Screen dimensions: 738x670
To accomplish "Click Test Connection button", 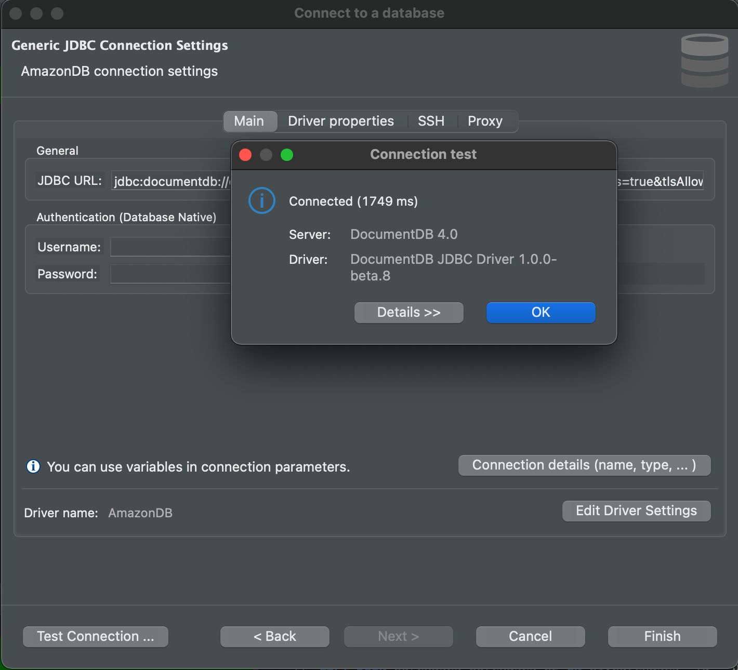I will click(96, 636).
